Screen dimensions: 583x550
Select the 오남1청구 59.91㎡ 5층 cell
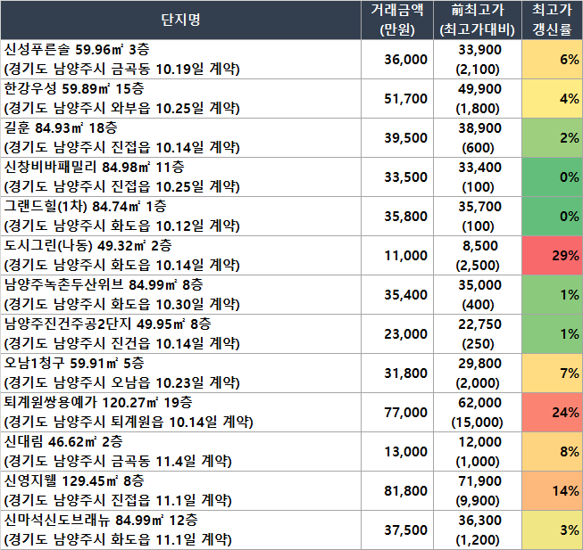coord(180,374)
